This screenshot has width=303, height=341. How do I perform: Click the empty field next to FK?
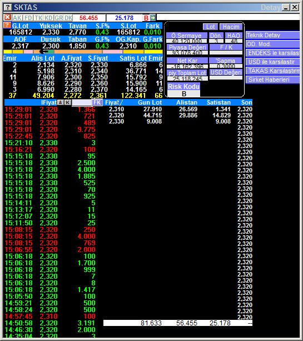(x=82, y=102)
